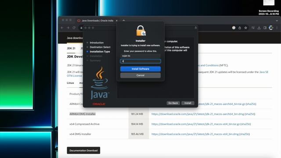
Task: Click the Installer window lock icon
Action: 196,28
